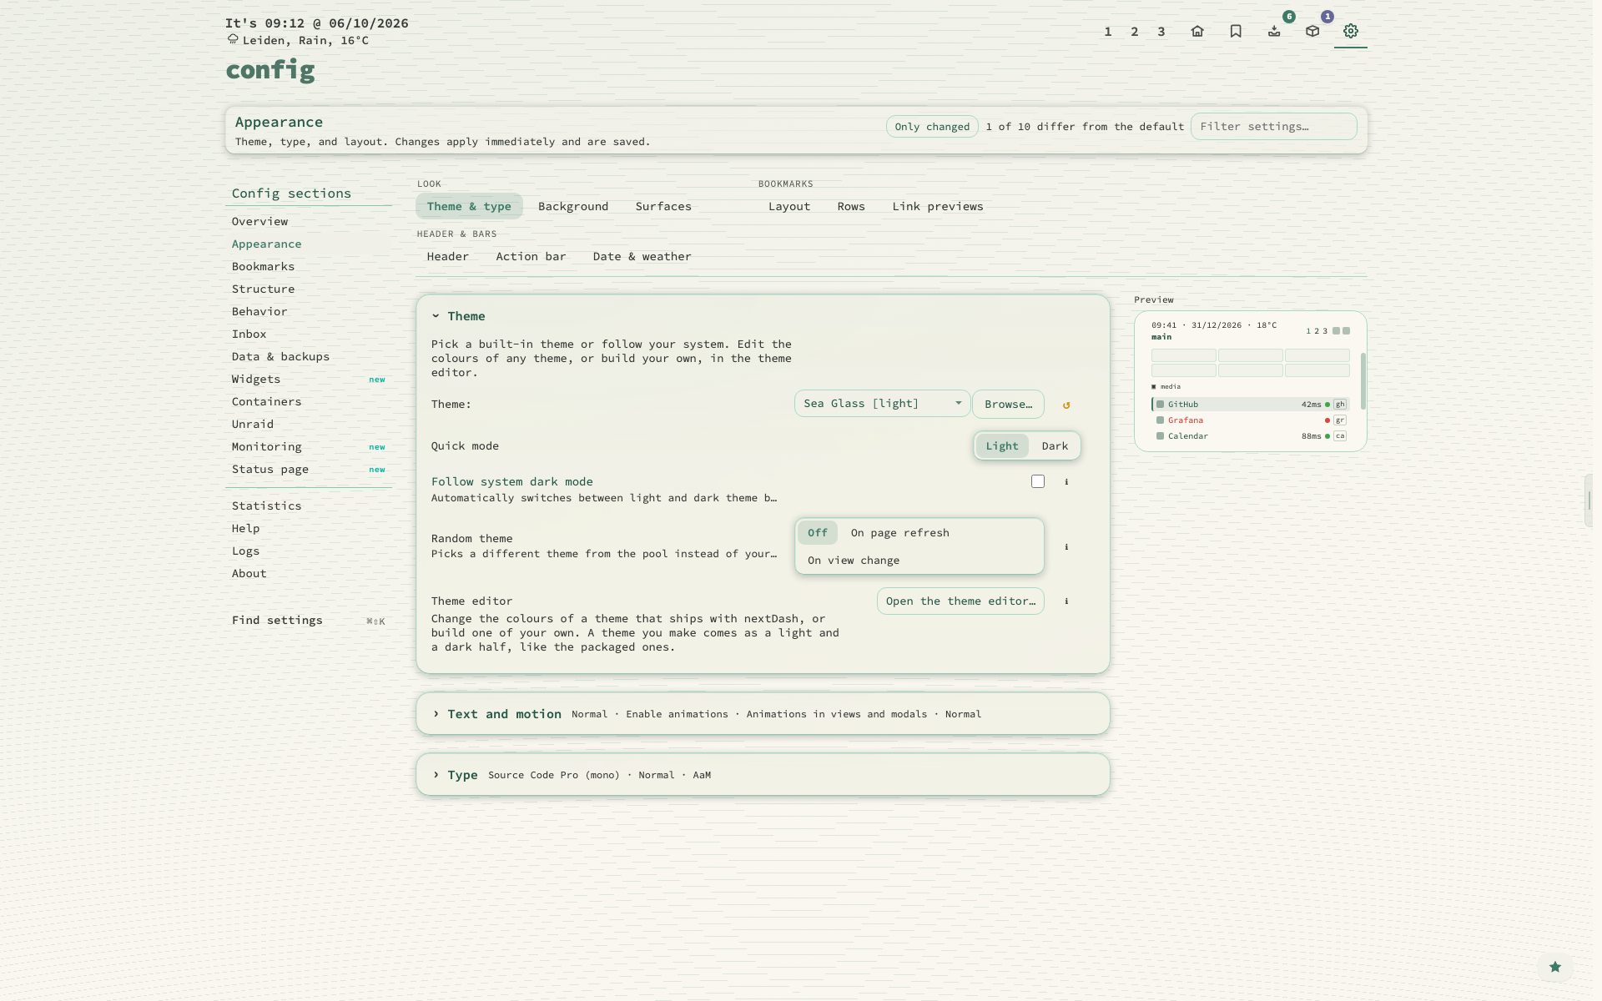Open the Statistics sidebar entry
This screenshot has height=1001, width=1602.
(x=308, y=506)
